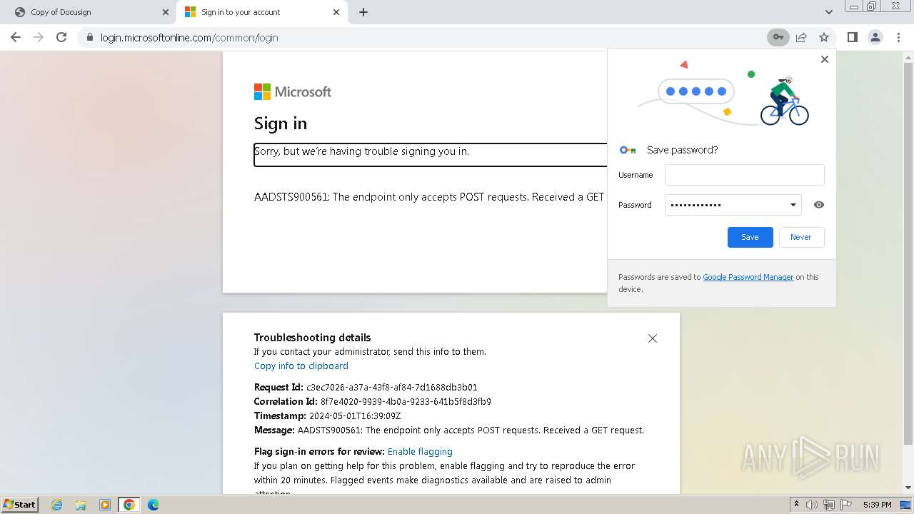
Task: Select Sign in to your account tab
Action: 261,12
